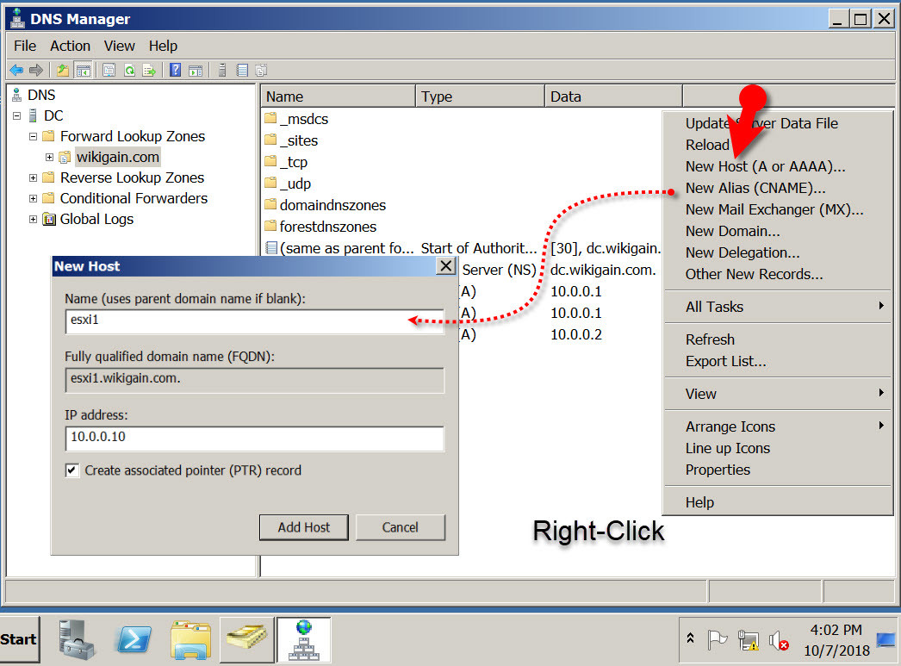Click the Action Center flag icon
The image size is (901, 666).
pyautogui.click(x=717, y=639)
